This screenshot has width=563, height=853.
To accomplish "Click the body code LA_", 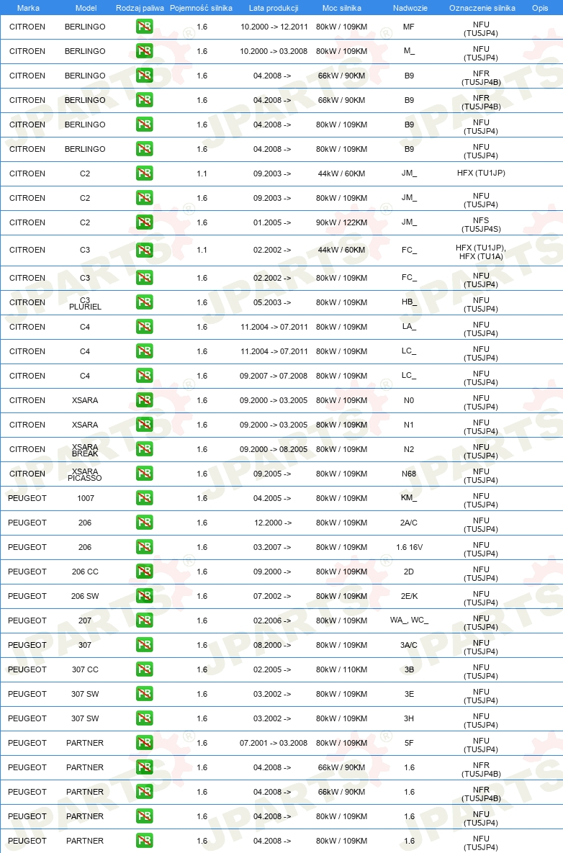I will tap(409, 326).
